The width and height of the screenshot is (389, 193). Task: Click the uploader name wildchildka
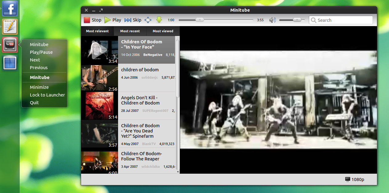click(x=150, y=167)
